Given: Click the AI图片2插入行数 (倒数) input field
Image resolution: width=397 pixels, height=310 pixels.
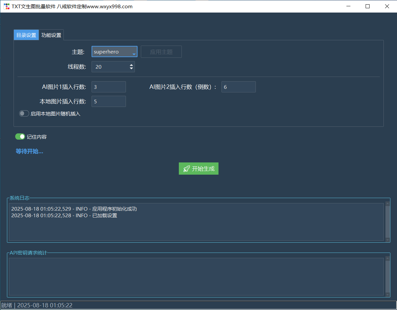Looking at the screenshot, I should tap(238, 87).
